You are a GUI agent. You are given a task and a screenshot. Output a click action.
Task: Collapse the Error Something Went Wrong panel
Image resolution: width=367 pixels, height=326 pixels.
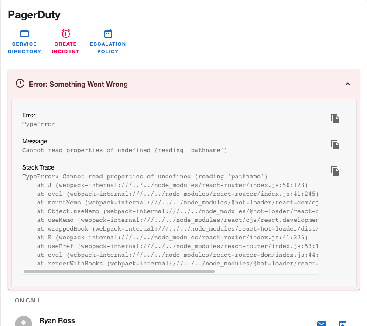click(x=348, y=84)
